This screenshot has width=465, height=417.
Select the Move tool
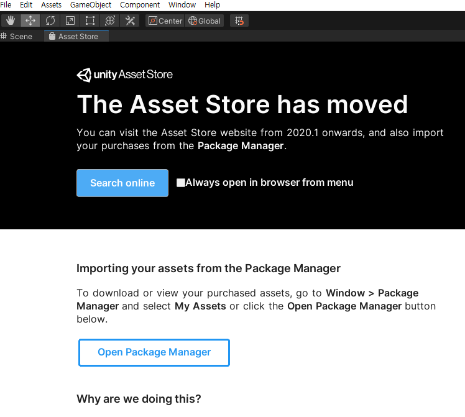[x=30, y=21]
